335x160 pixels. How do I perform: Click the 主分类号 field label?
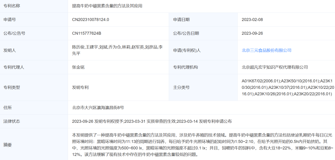[181, 87]
